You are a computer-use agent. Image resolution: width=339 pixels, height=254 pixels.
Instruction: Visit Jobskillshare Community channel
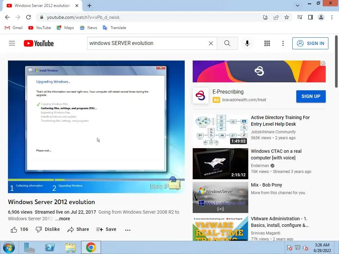coord(273,132)
